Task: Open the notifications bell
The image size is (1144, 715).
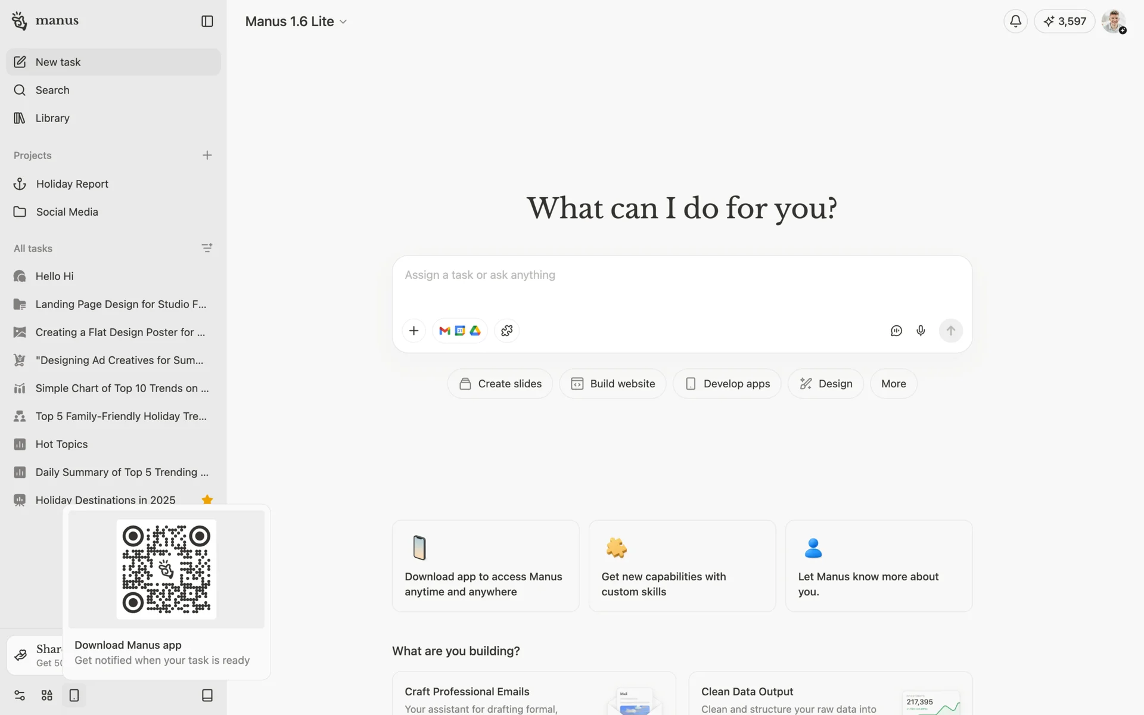Action: [x=1015, y=21]
